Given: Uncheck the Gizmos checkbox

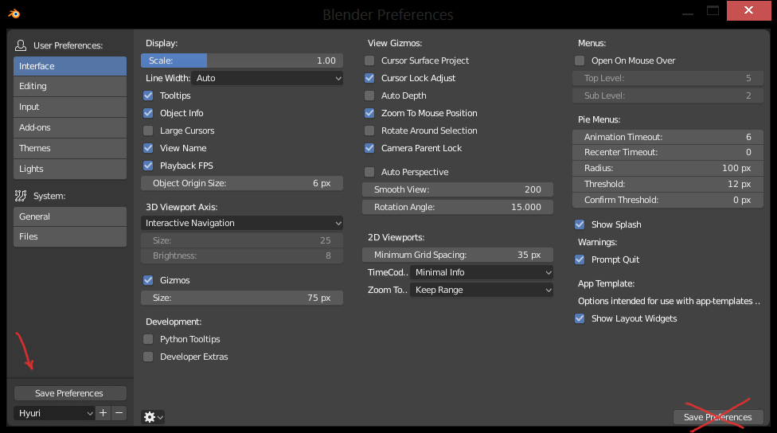Looking at the screenshot, I should (x=148, y=280).
